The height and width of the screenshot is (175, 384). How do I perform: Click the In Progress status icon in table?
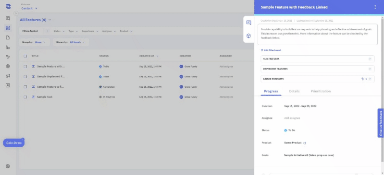pyautogui.click(x=100, y=97)
